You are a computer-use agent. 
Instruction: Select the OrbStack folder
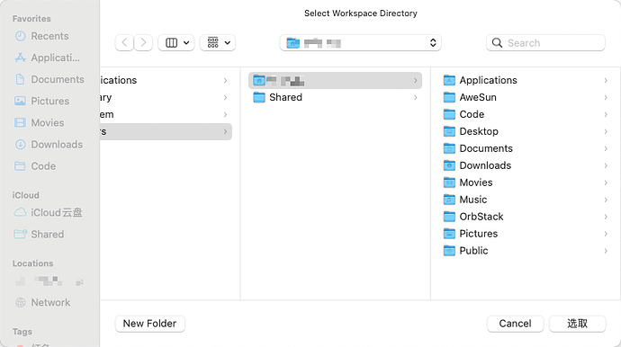526,217
